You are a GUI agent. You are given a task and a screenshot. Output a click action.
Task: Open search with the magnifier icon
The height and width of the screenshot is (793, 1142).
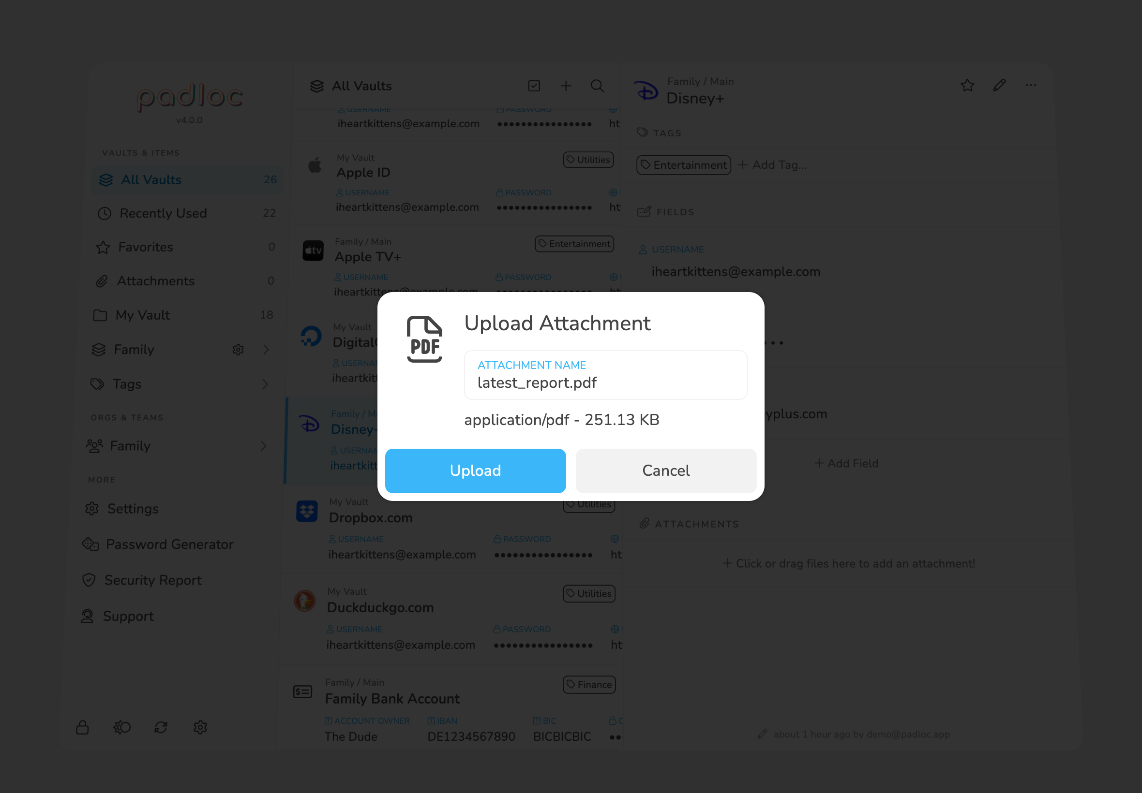tap(597, 86)
